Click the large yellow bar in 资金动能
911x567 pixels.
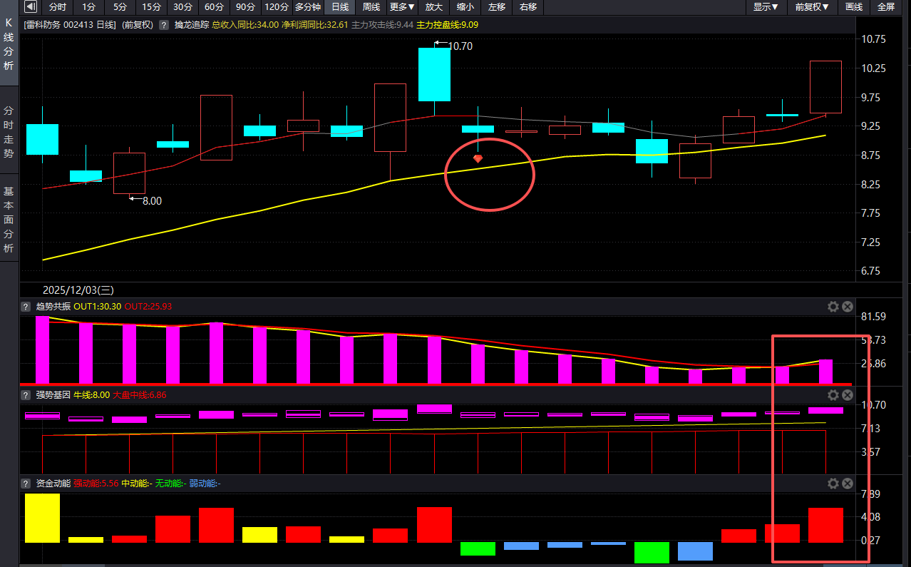[42, 518]
